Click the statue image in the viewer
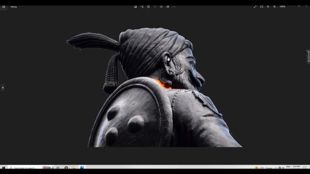 pyautogui.click(x=154, y=87)
